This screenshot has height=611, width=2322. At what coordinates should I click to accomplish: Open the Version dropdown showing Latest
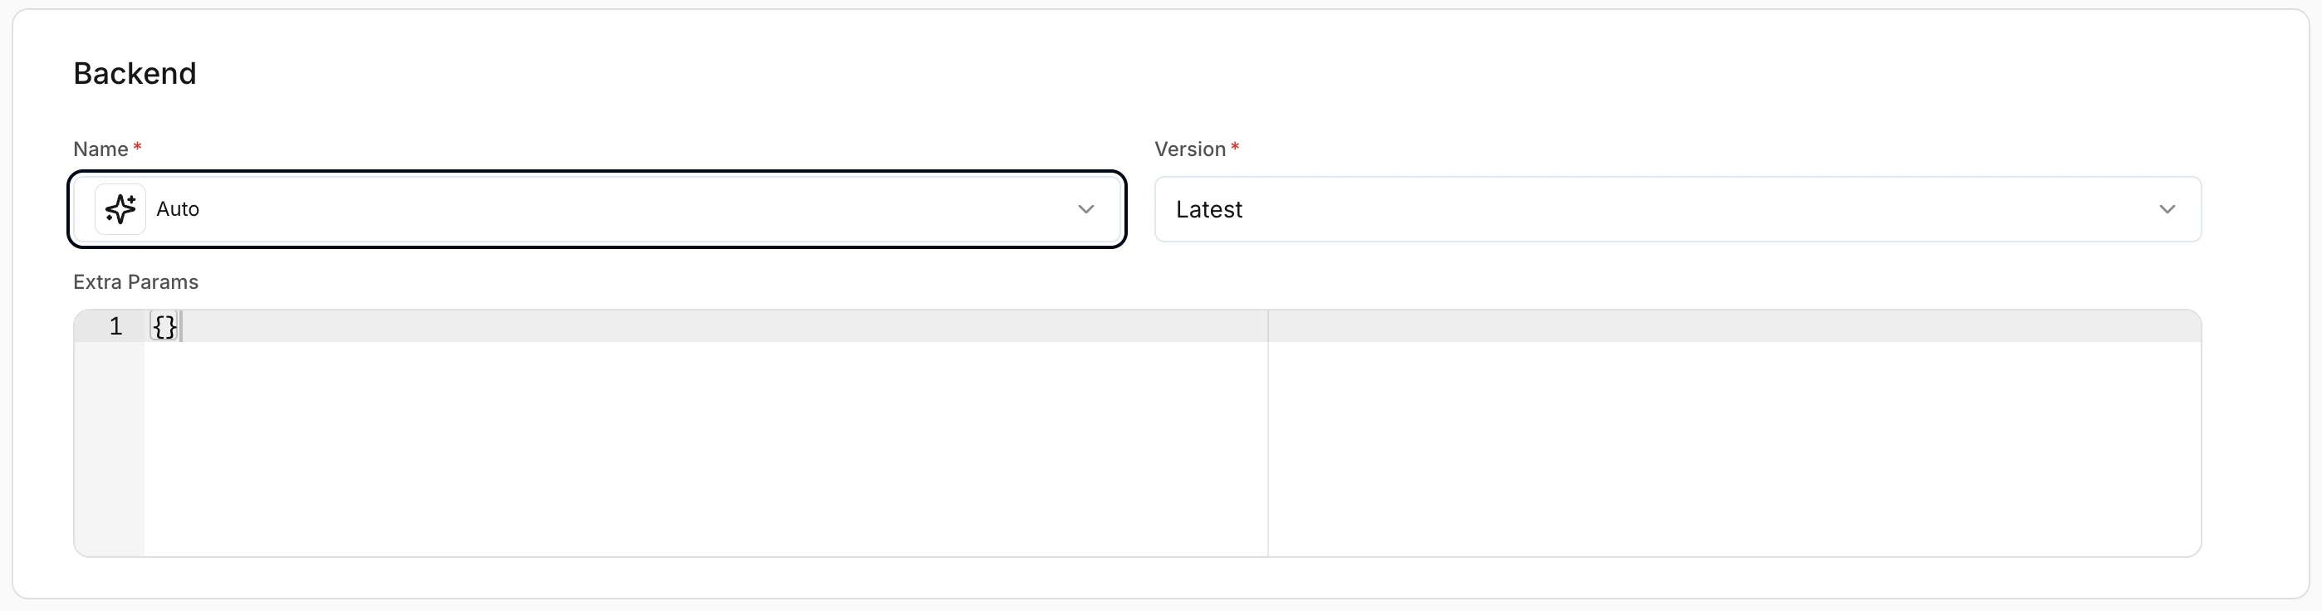pyautogui.click(x=1677, y=209)
